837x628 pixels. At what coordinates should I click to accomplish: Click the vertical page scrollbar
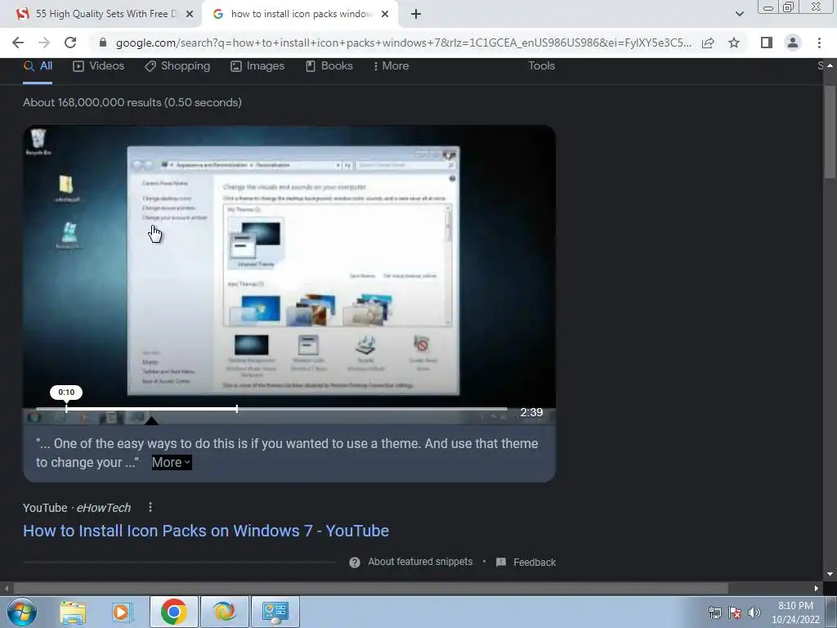830,132
